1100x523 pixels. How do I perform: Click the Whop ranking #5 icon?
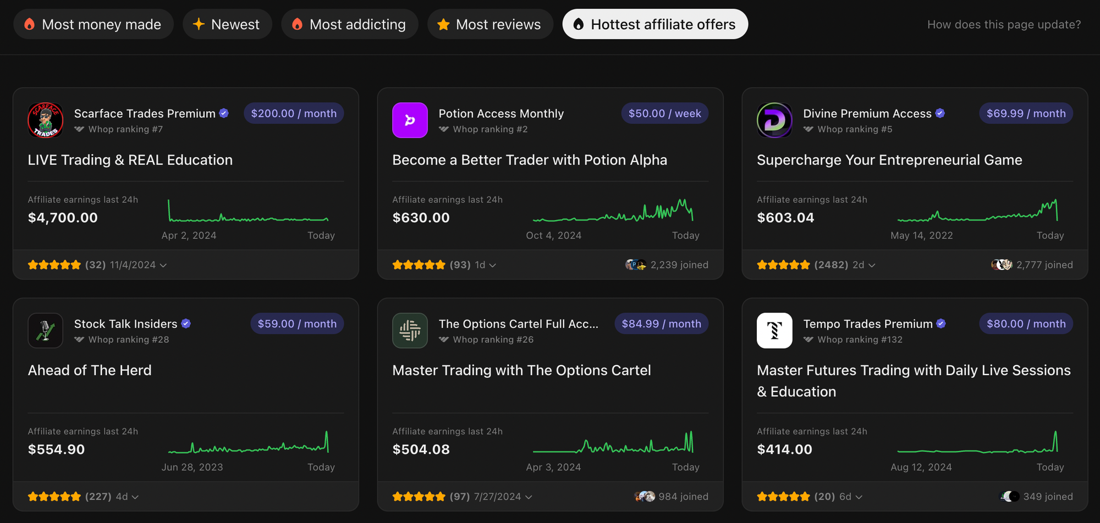coord(809,129)
